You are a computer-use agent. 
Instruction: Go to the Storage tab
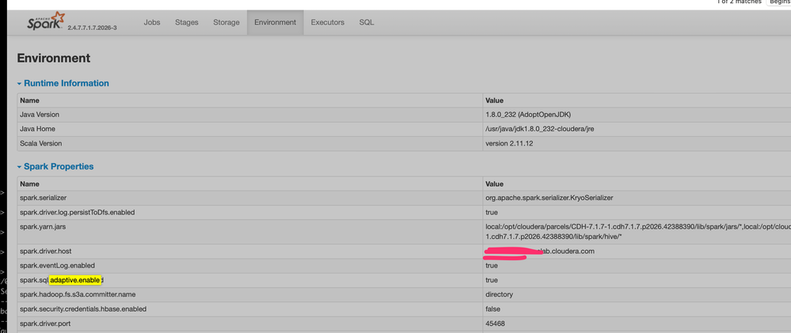(226, 22)
